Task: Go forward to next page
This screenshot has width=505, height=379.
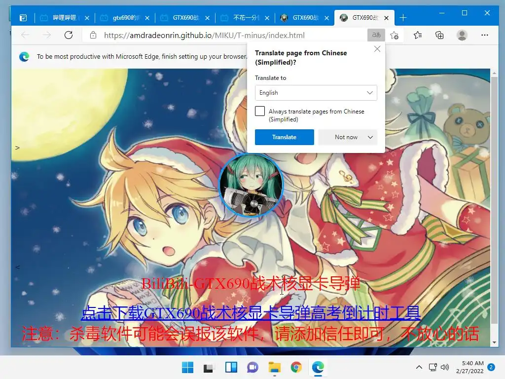Action: coord(47,35)
